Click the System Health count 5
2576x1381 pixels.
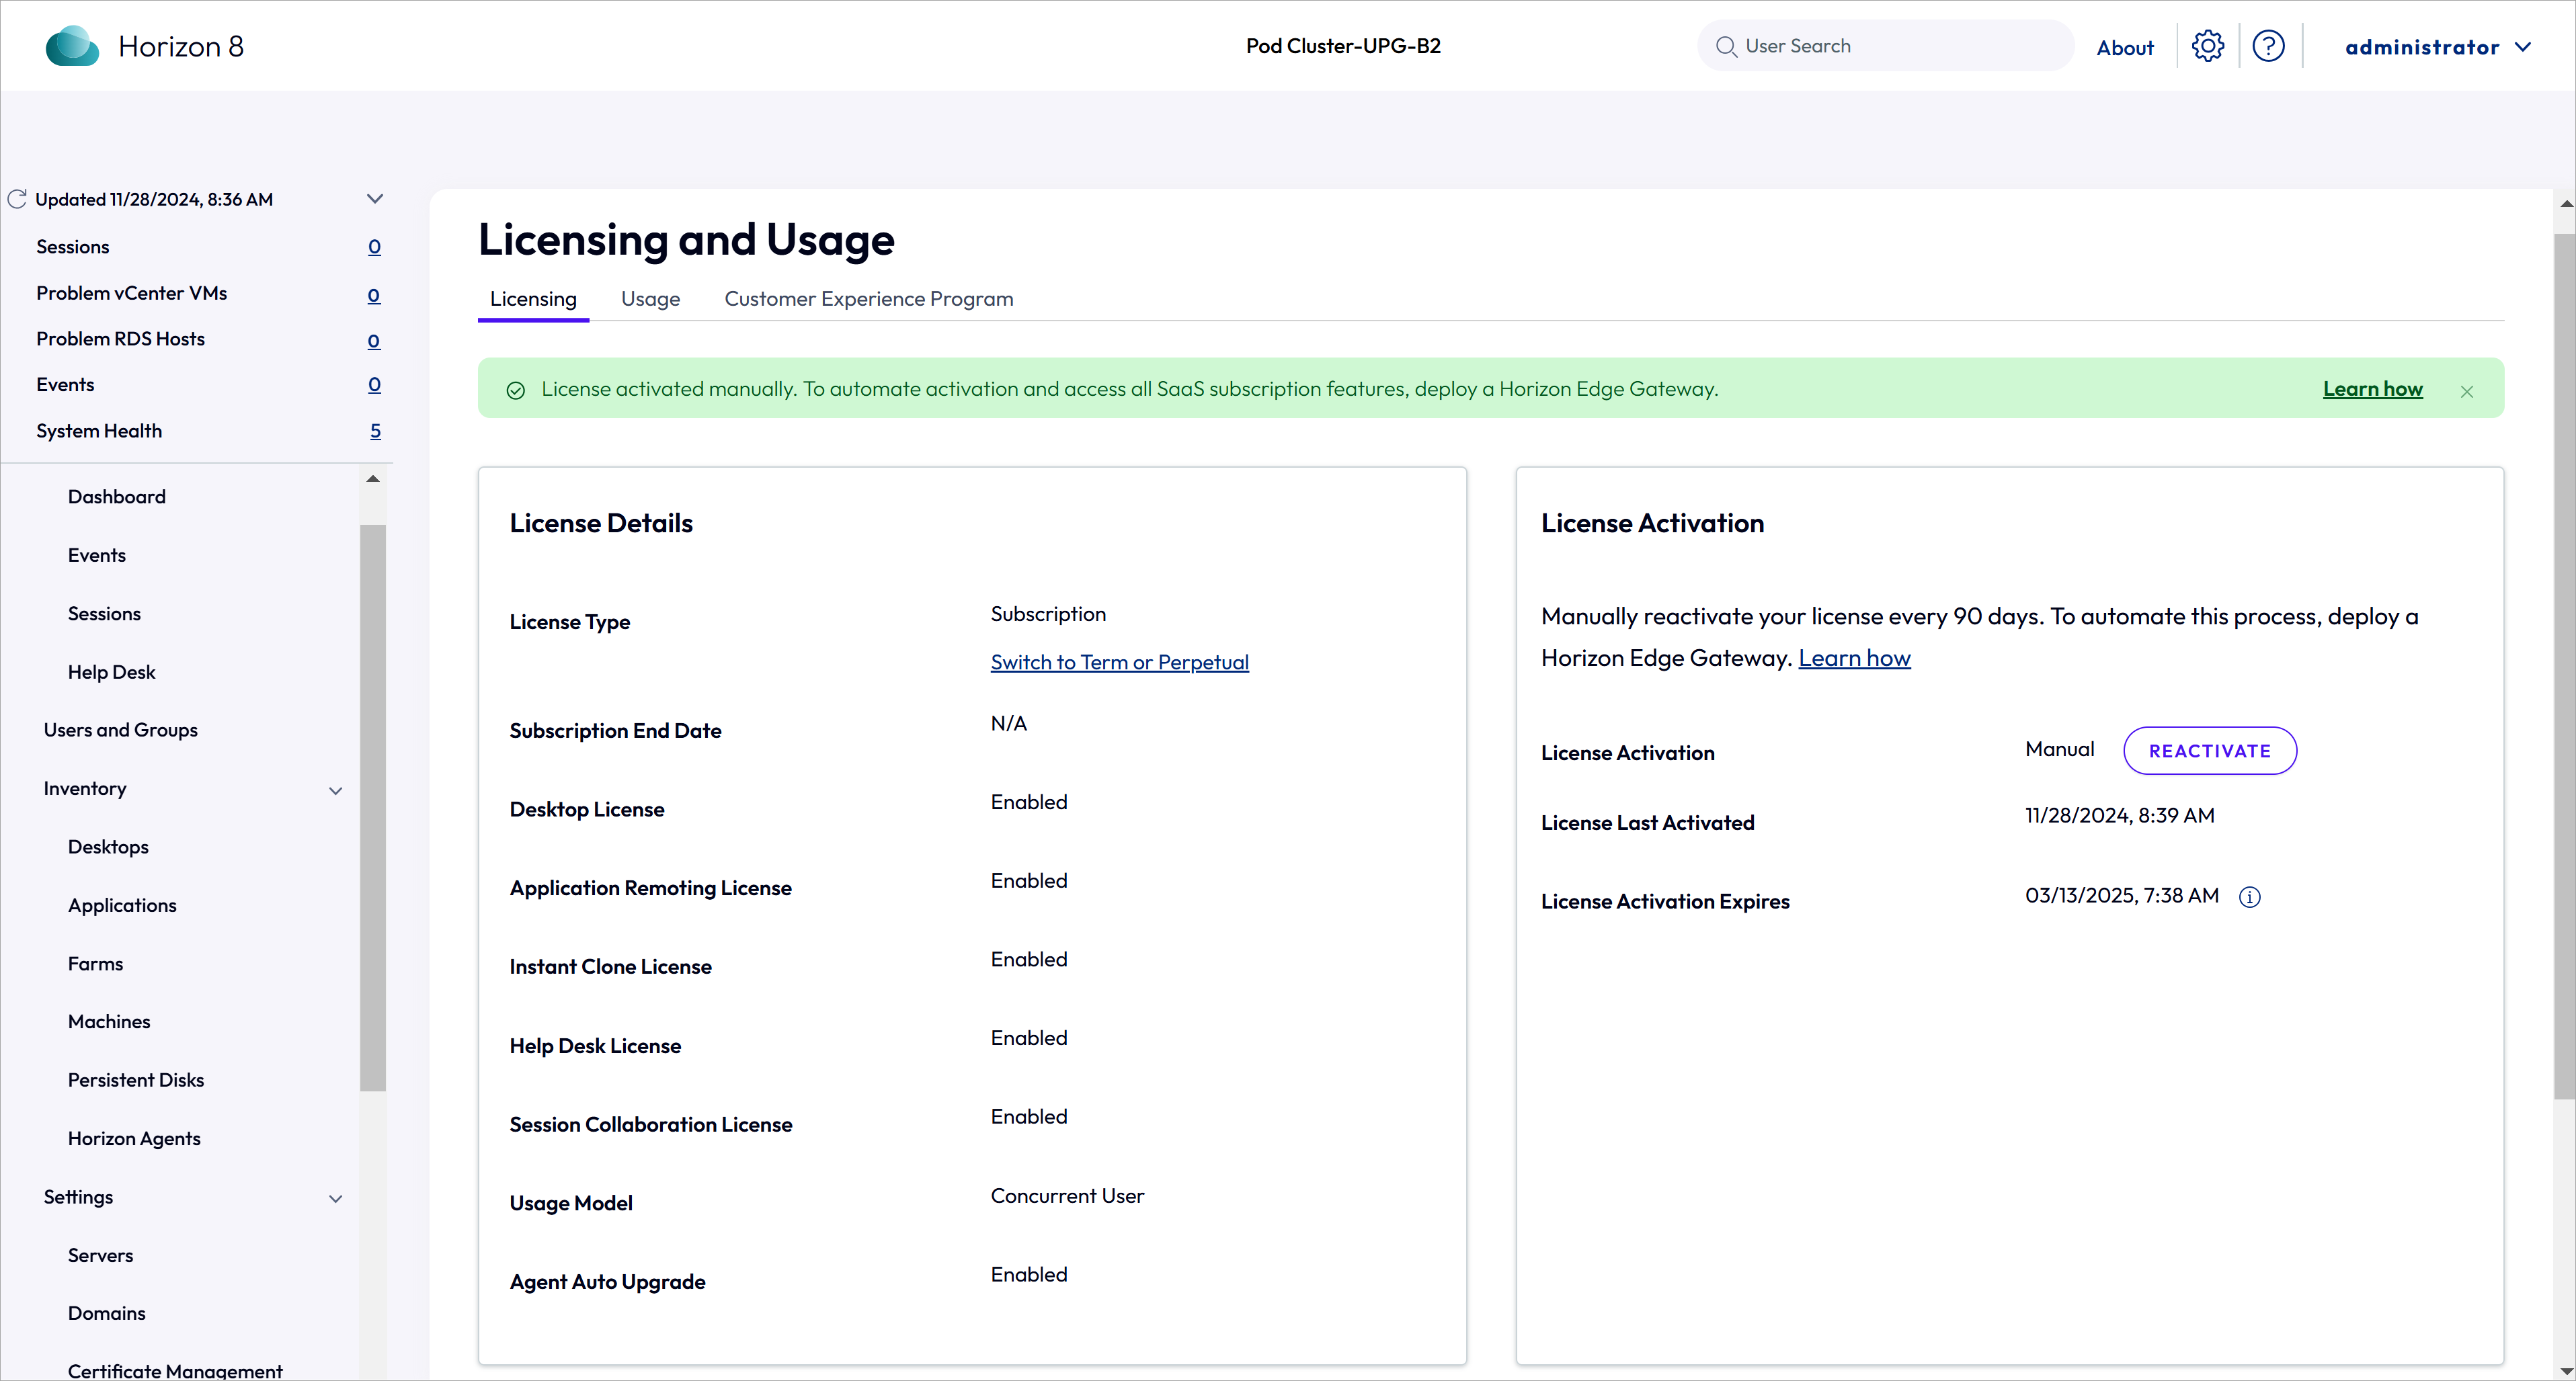coord(375,431)
